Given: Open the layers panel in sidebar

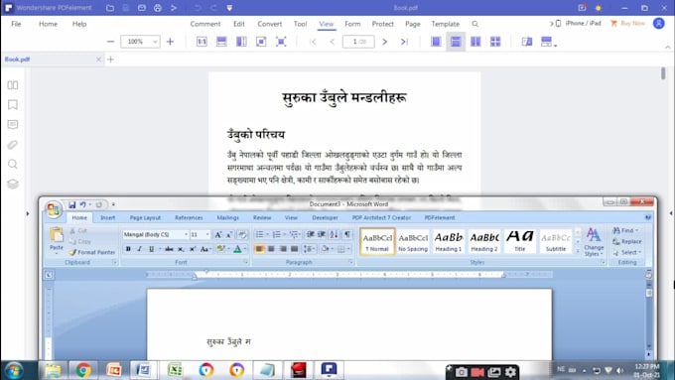Looking at the screenshot, I should pos(13,184).
